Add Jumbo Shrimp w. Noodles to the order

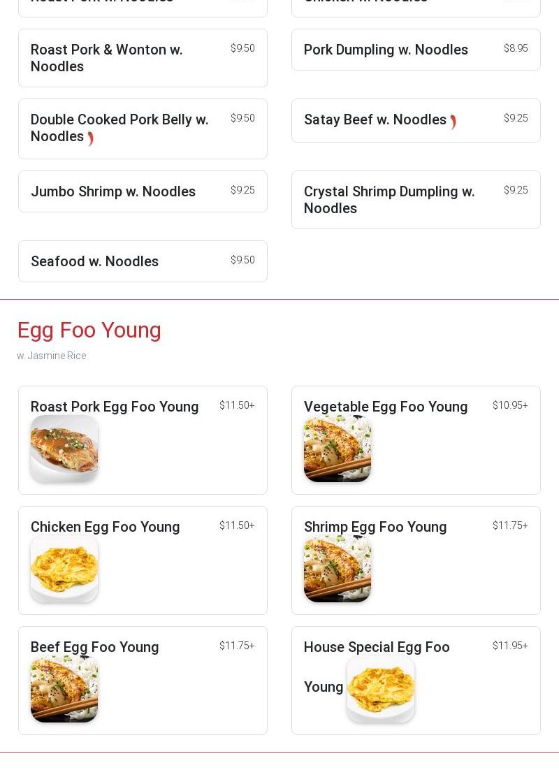point(113,191)
